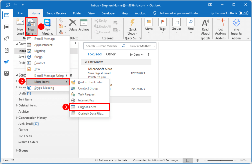Select Choose Form menu item
The height and width of the screenshot is (164, 252).
click(90, 107)
